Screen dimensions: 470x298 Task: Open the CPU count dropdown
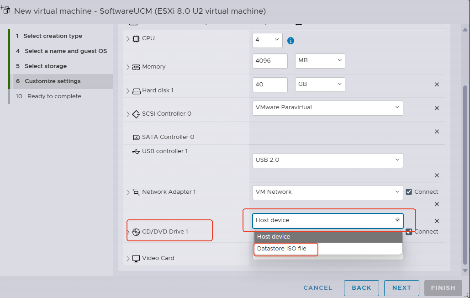tap(267, 40)
